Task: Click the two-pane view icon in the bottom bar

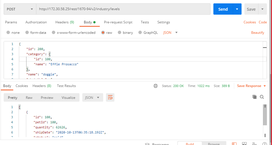Action: (x=244, y=144)
